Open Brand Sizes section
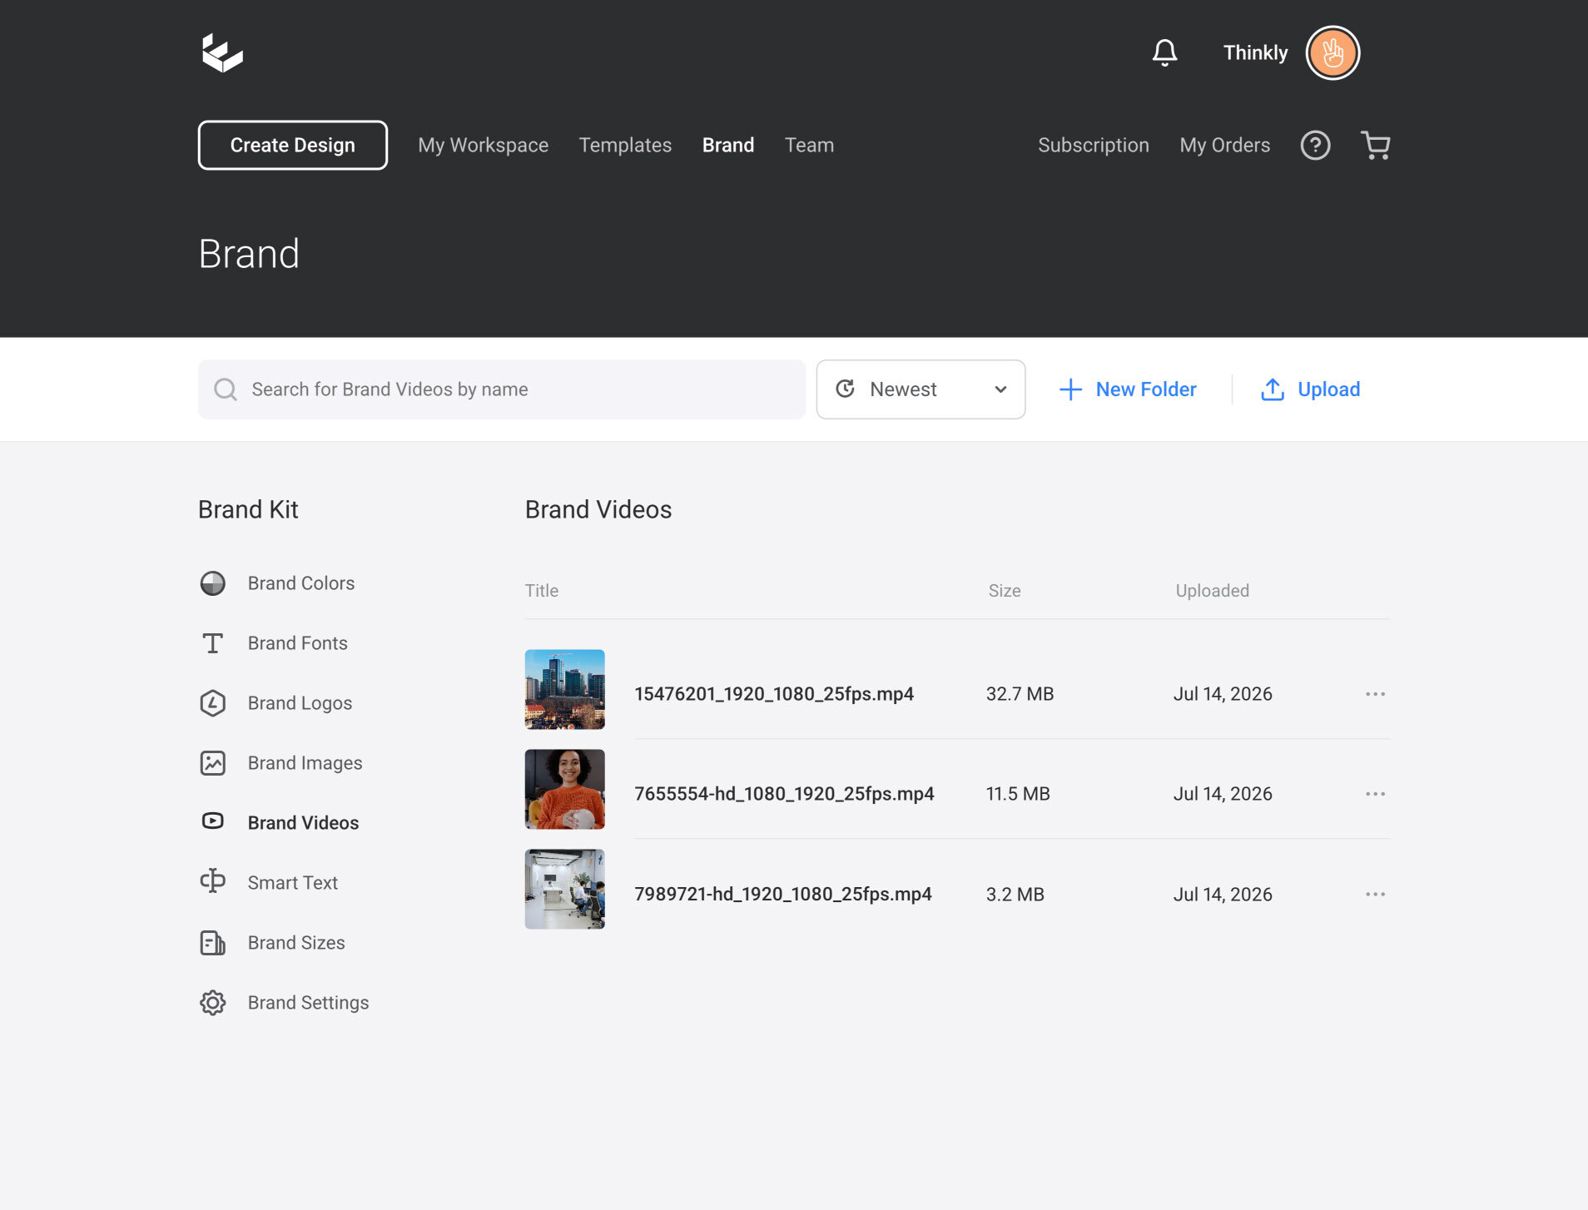1588x1210 pixels. (272, 943)
